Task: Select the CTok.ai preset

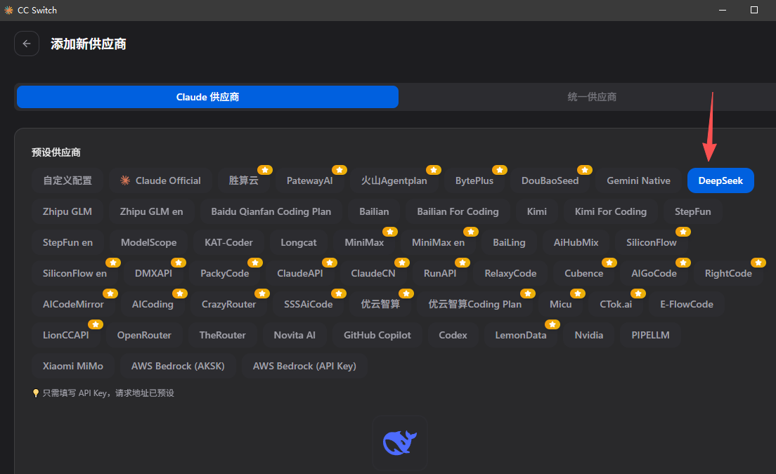Action: pyautogui.click(x=616, y=304)
